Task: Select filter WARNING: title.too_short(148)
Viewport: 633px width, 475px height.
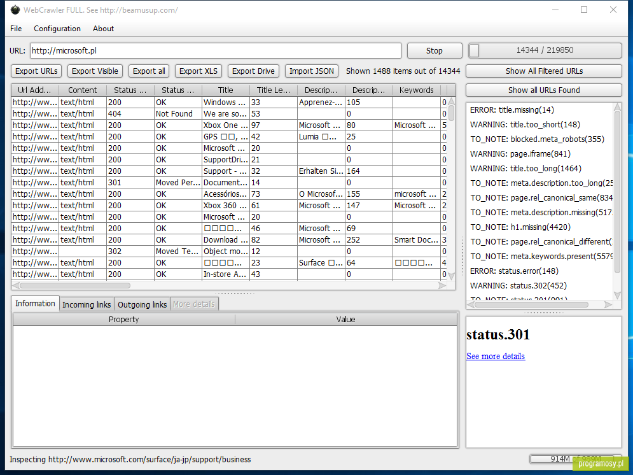Action: pos(525,124)
